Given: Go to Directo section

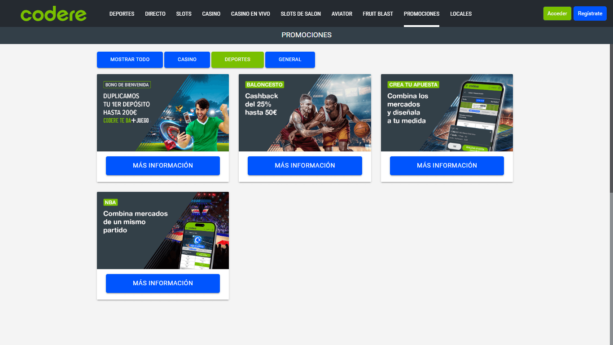Looking at the screenshot, I should pyautogui.click(x=155, y=14).
